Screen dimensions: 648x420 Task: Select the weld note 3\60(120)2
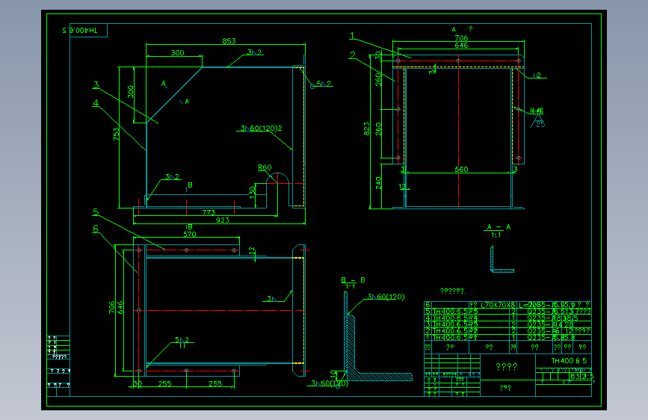tap(261, 128)
